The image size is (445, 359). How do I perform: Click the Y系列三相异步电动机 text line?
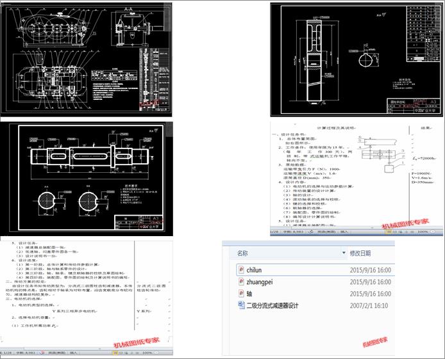pyautogui.click(x=74, y=311)
